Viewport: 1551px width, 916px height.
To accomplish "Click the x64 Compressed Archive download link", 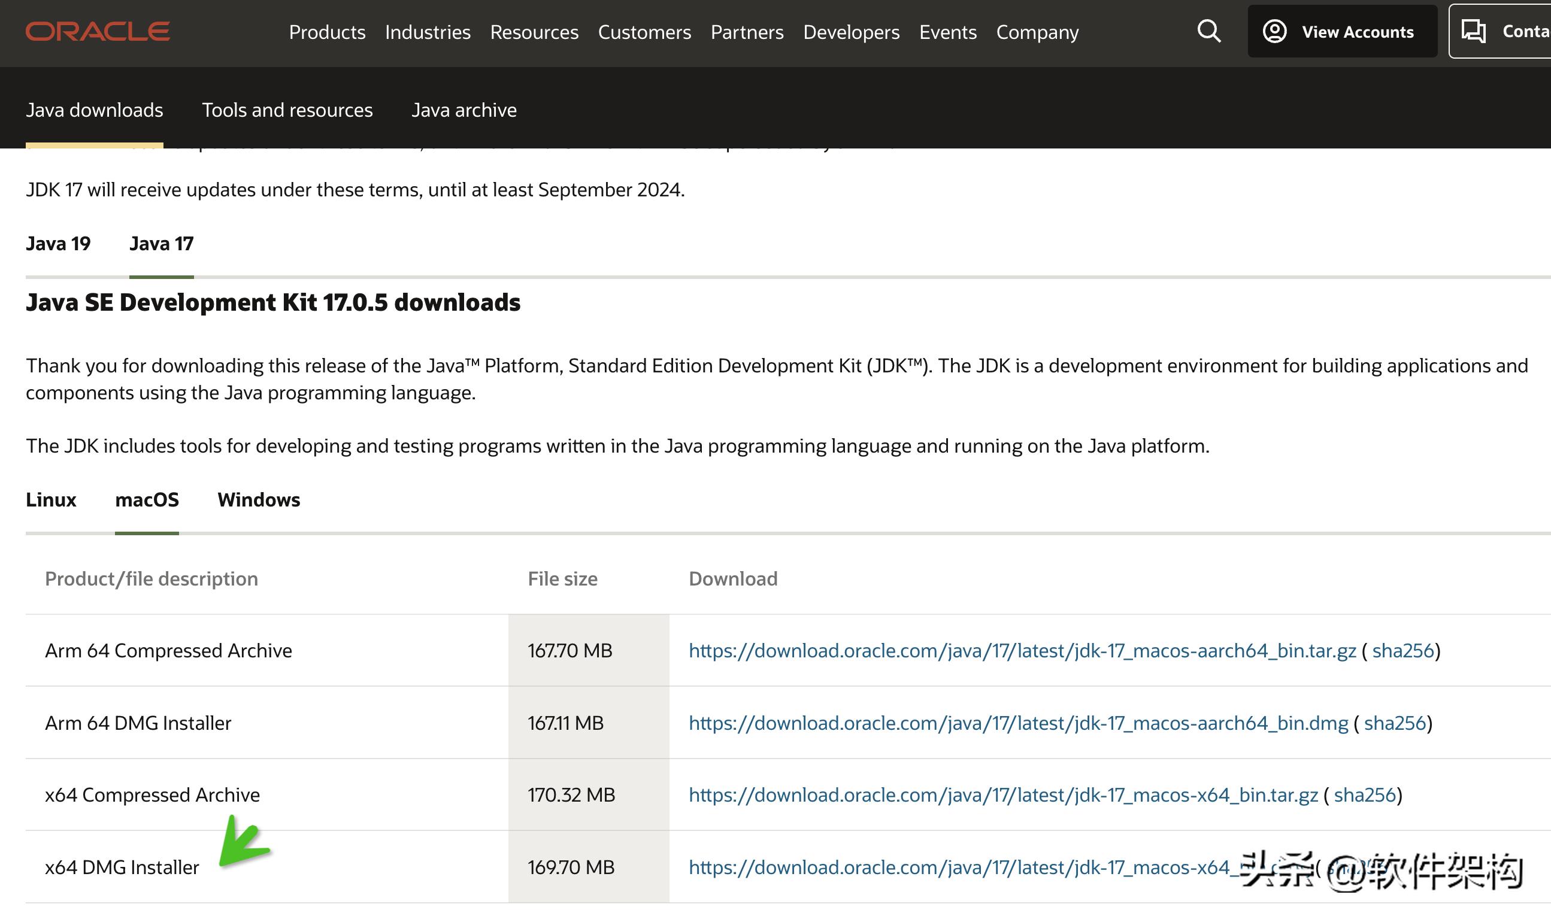I will click(x=1002, y=795).
